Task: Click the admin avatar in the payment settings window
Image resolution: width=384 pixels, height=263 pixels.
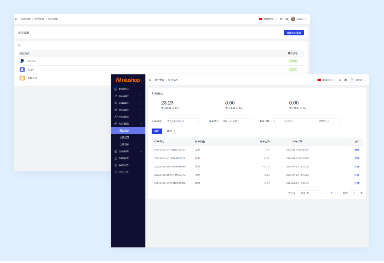Action: pos(293,19)
